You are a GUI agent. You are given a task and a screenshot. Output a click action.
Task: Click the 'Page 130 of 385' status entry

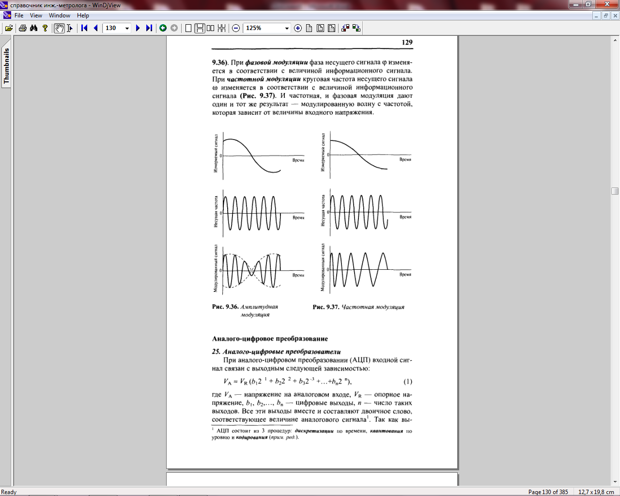click(x=548, y=492)
